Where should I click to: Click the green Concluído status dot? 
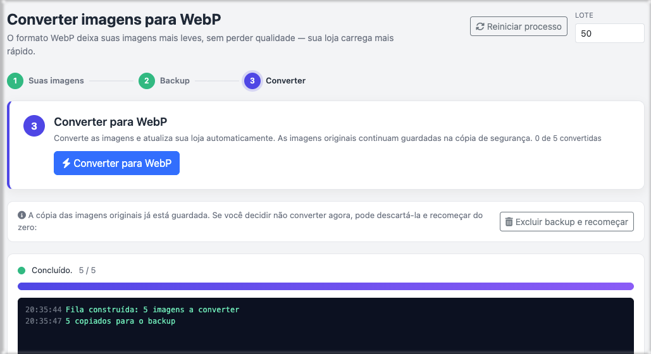[x=22, y=271]
